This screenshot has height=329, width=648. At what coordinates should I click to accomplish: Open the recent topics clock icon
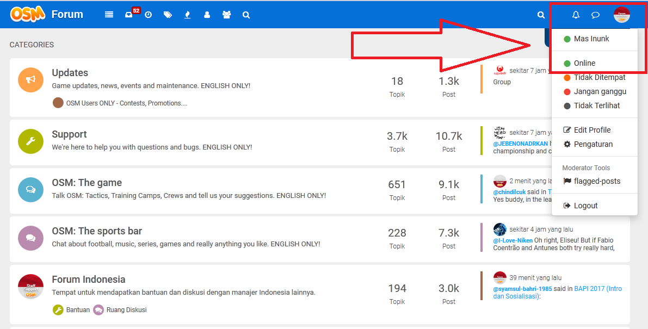coord(149,15)
